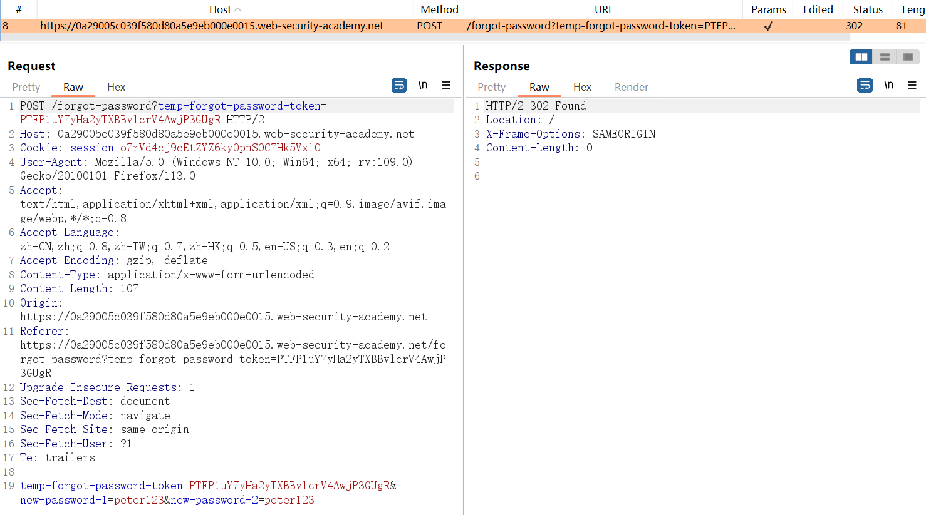Select the top-bottom split layout icon

point(885,57)
